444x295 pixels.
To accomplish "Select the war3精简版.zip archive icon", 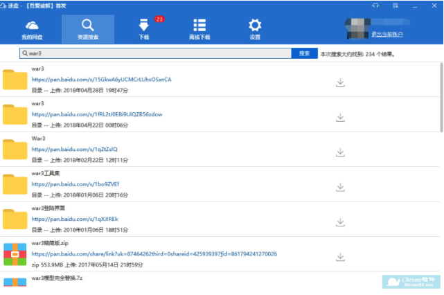I will click(15, 254).
